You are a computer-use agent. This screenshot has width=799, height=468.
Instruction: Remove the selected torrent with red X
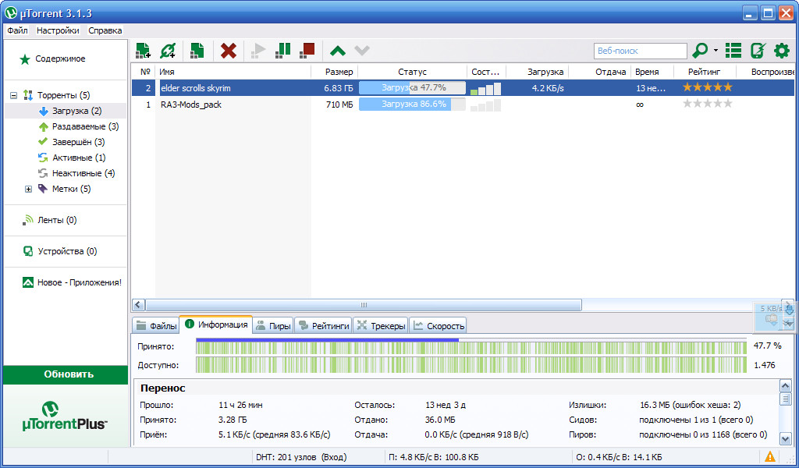click(x=229, y=51)
